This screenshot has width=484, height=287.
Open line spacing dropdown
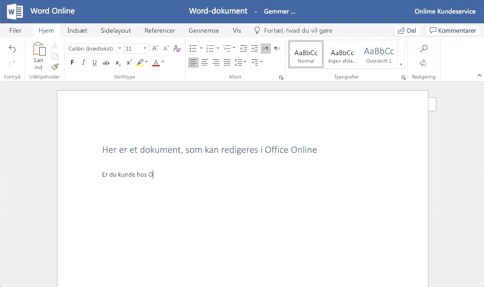tap(240, 63)
